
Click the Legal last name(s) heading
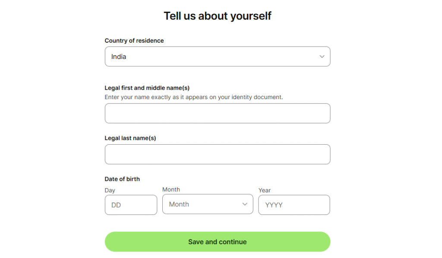coord(131,138)
